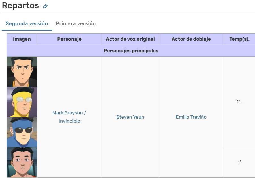Click the Personajes principales section row

tap(131, 51)
